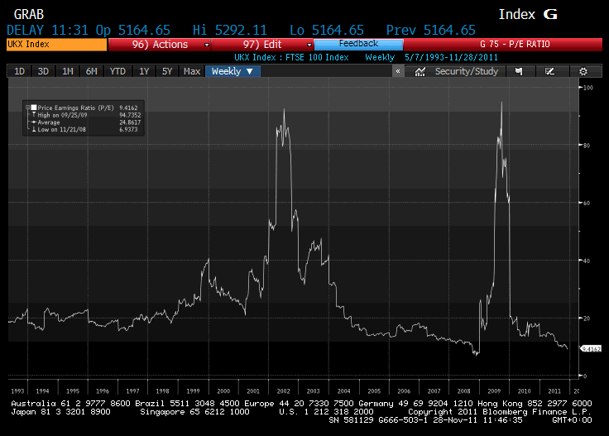Open the Security/Study chart icon
The width and height of the screenshot is (609, 436).
[420, 72]
